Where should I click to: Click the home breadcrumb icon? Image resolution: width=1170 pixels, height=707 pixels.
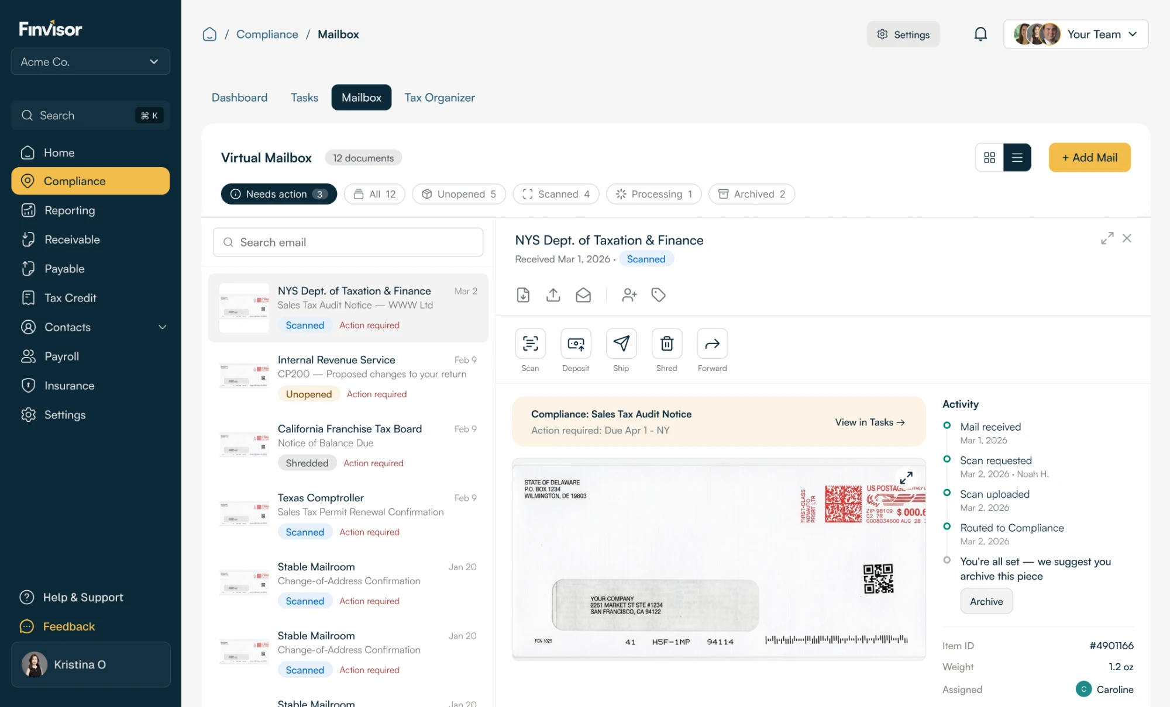coord(209,34)
